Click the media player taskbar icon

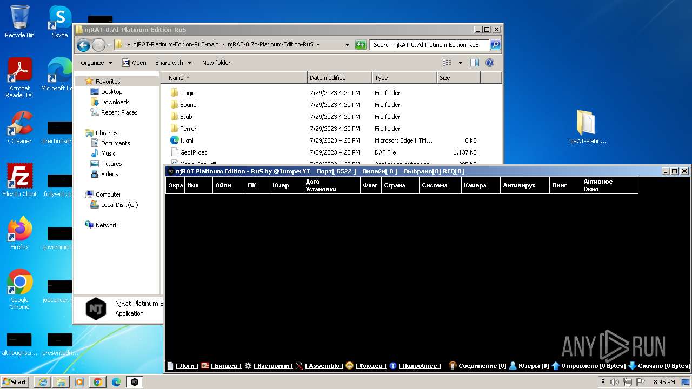(79, 382)
